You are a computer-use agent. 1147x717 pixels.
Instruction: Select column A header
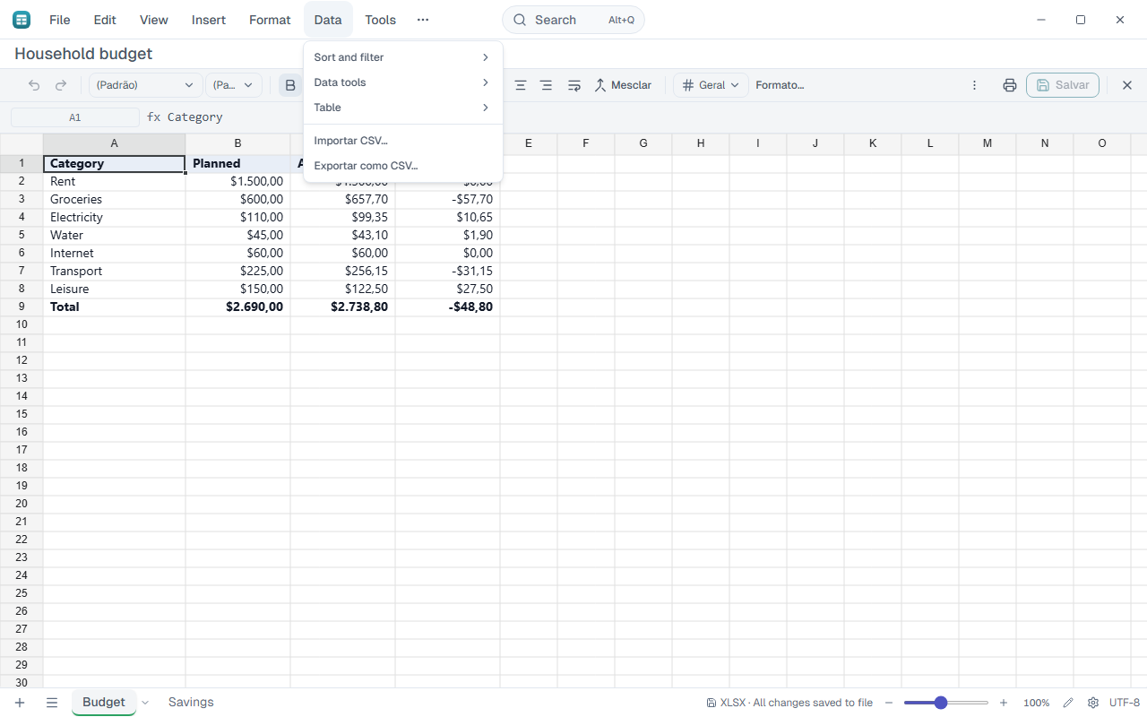pyautogui.click(x=114, y=143)
